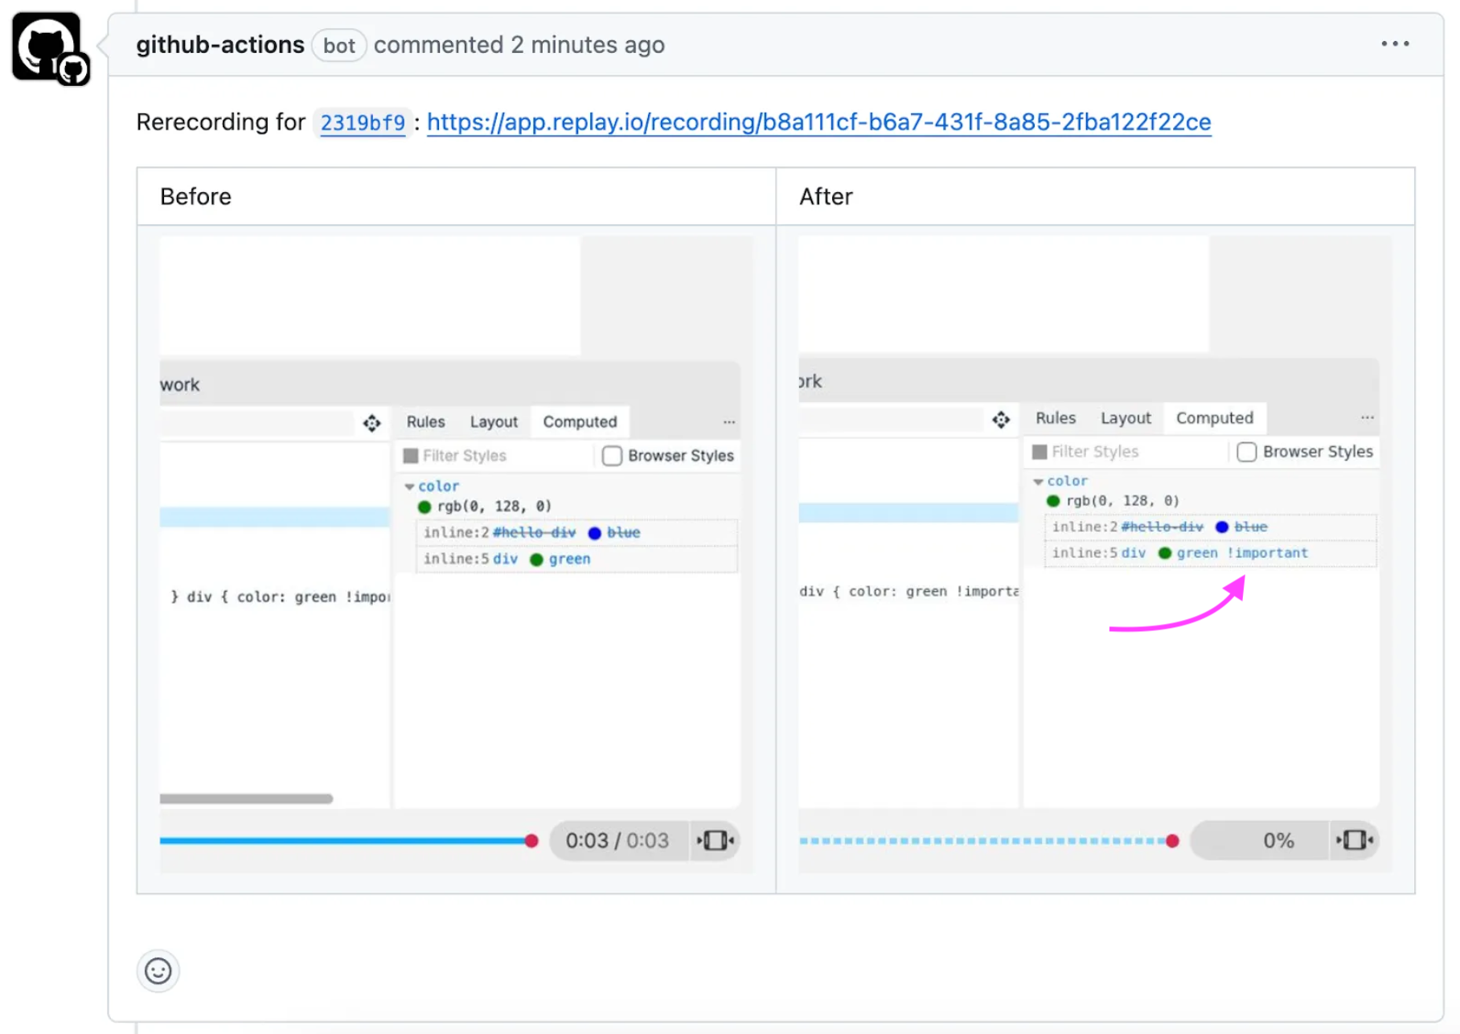Image resolution: width=1460 pixels, height=1034 pixels.
Task: Click the 0:03 / 0:03 time display
Action: (x=617, y=840)
